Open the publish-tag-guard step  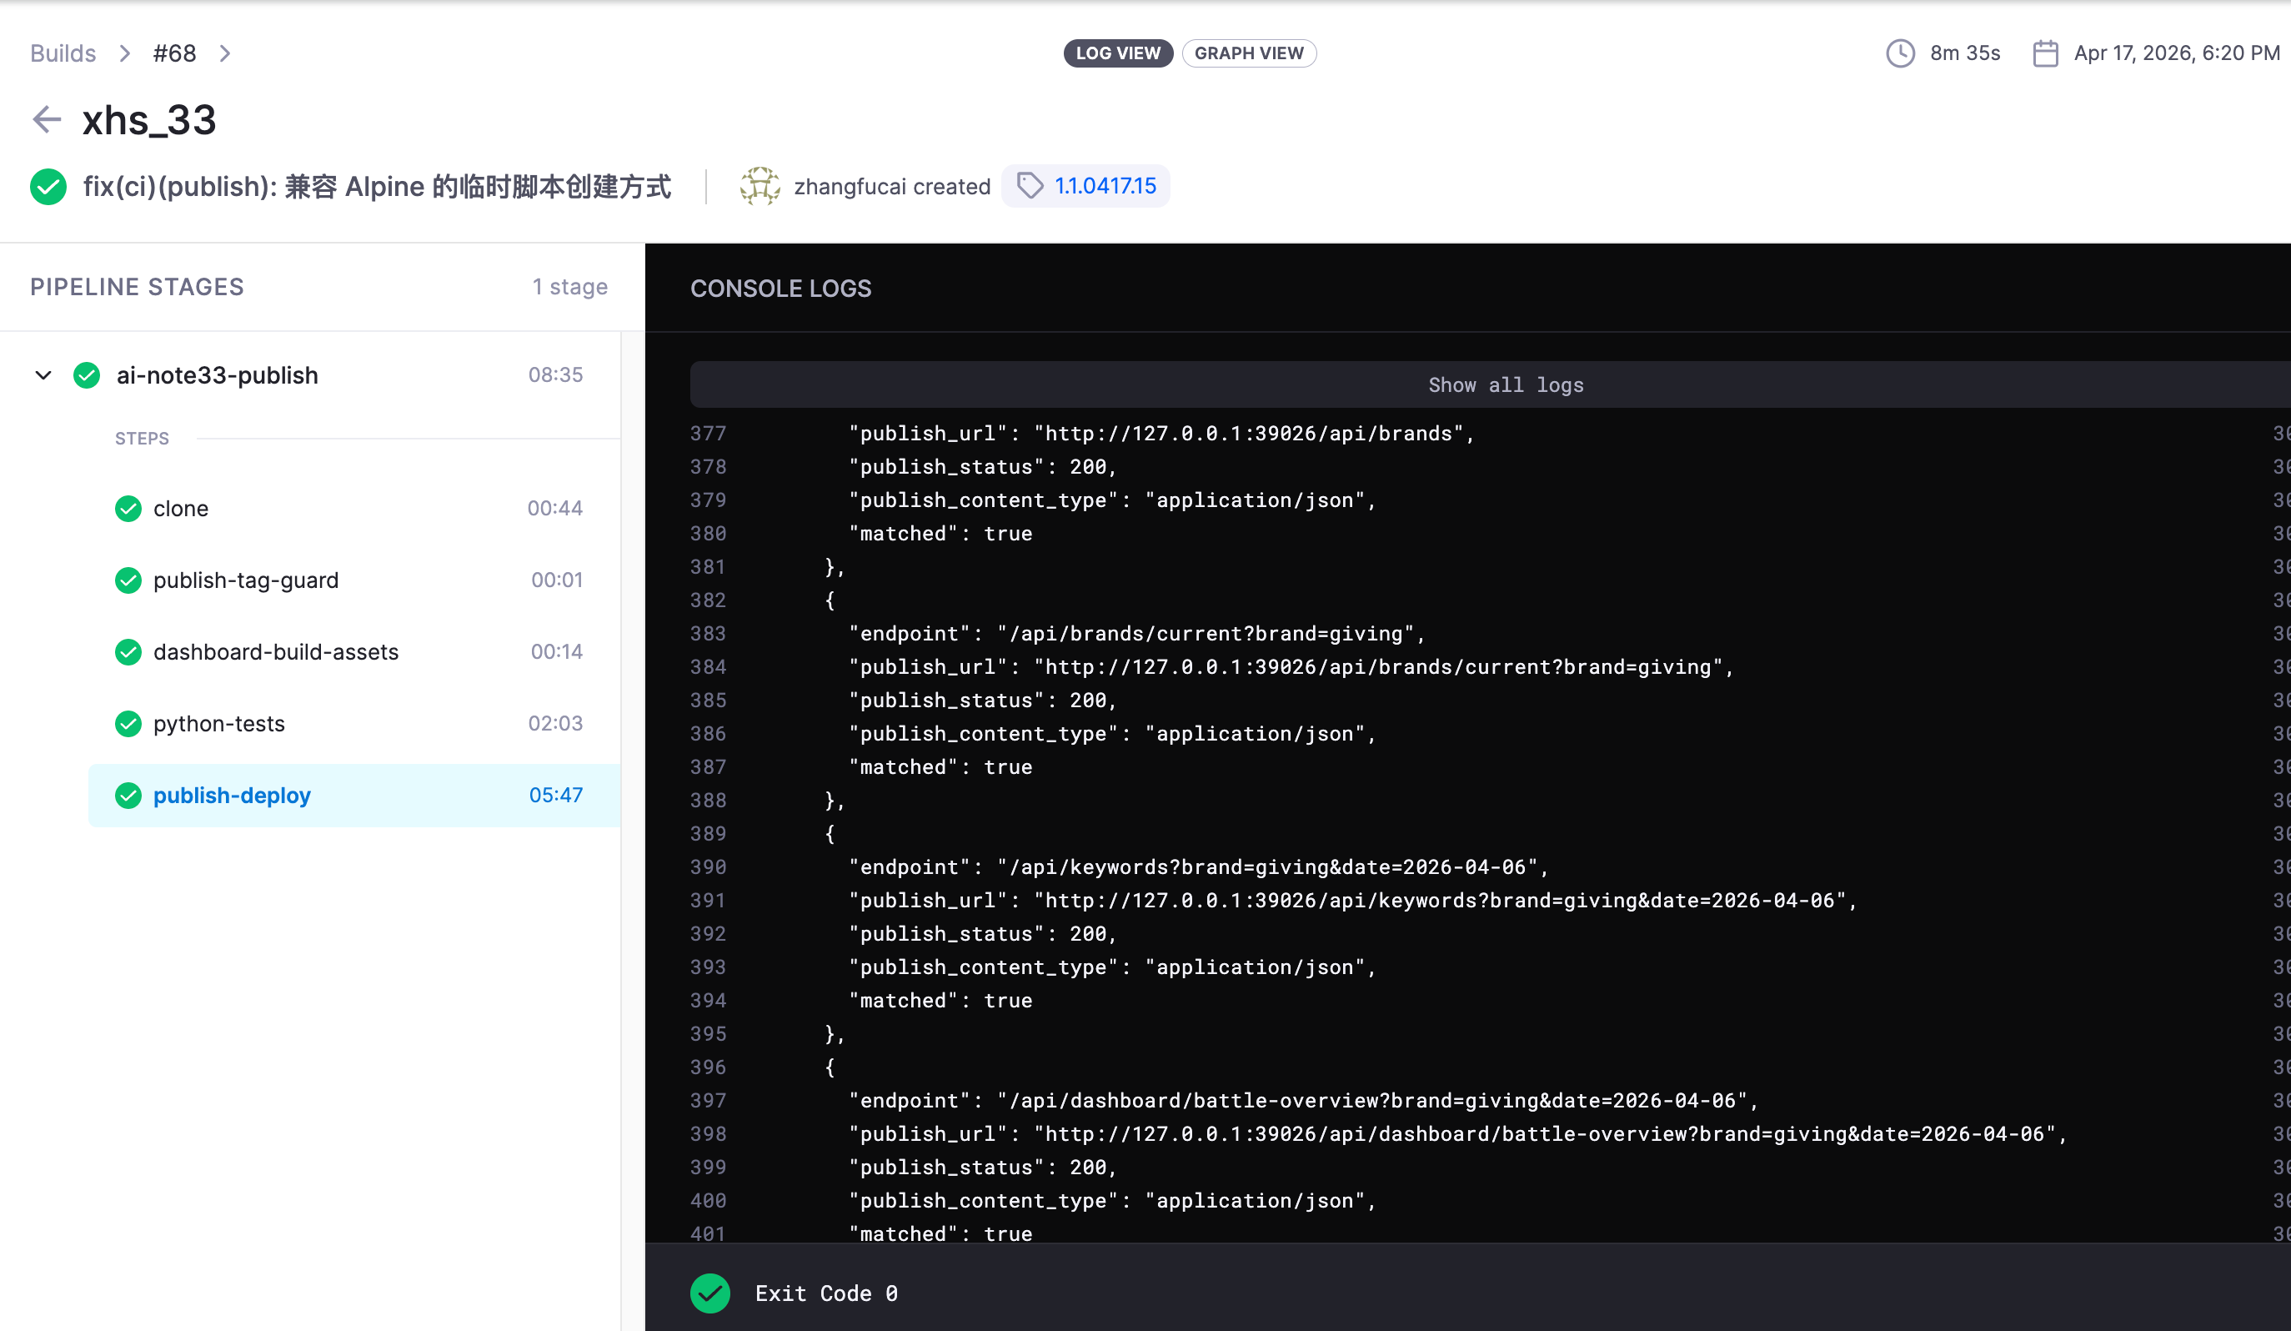pyautogui.click(x=245, y=580)
